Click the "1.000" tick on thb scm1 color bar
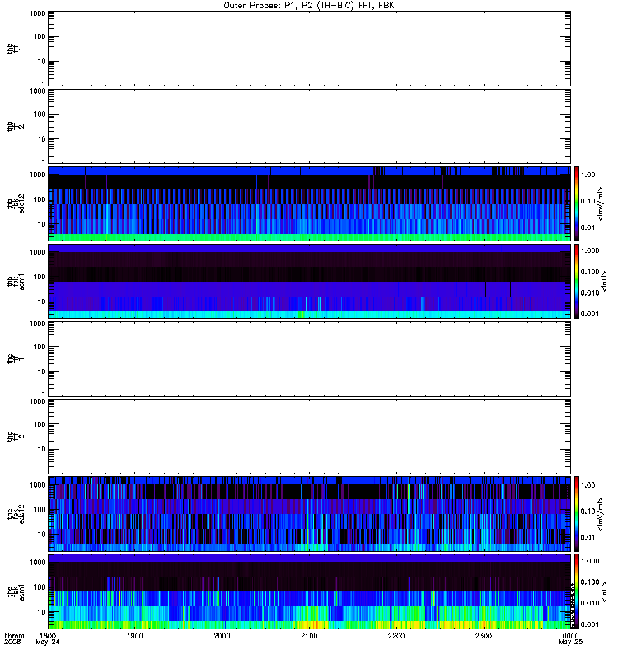618x659 pixels. point(590,250)
